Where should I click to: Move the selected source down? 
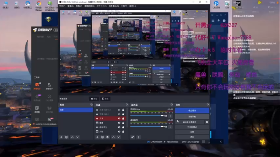tap(119, 137)
